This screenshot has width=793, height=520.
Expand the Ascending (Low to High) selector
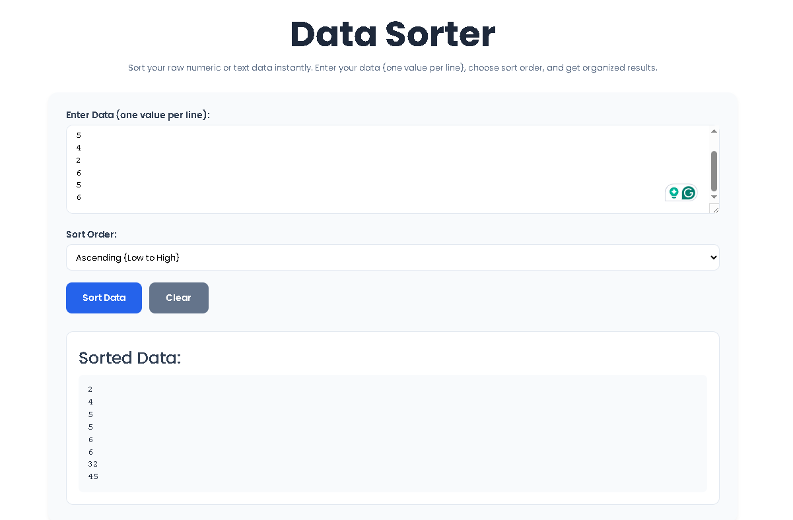tap(393, 257)
